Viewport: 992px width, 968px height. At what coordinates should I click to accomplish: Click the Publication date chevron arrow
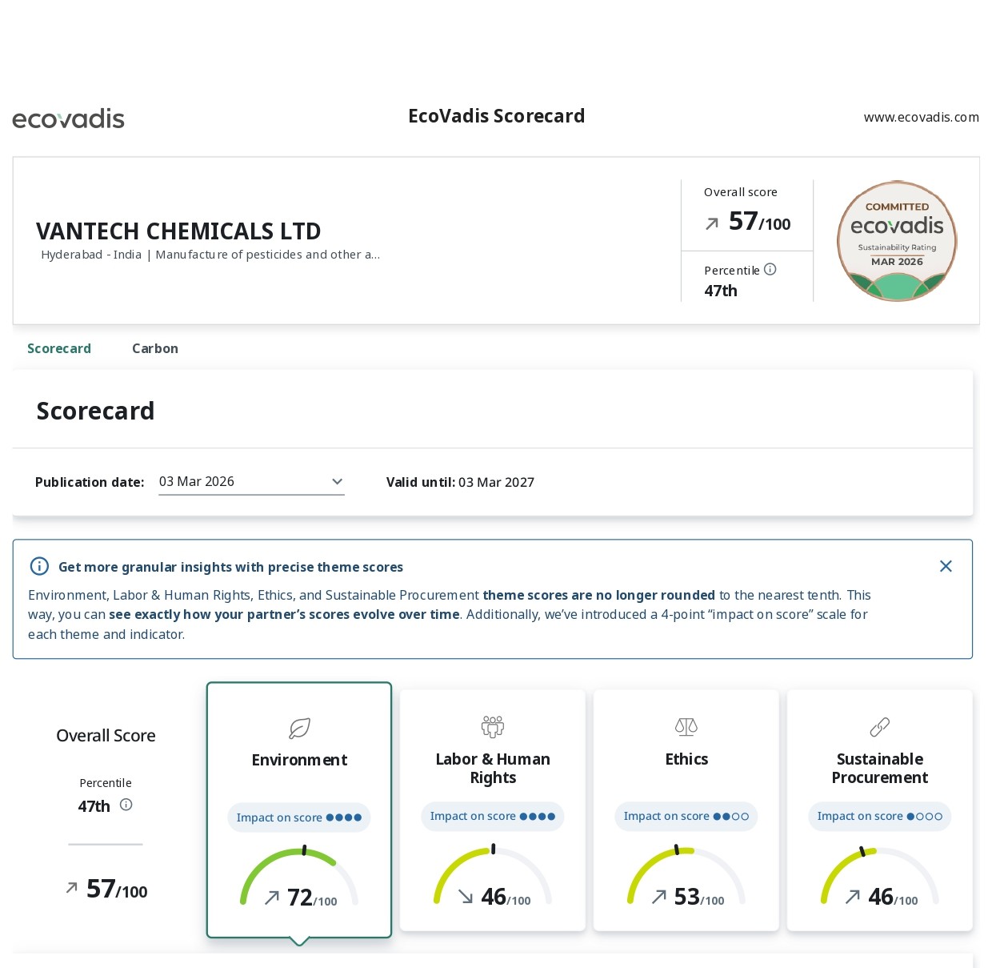click(337, 482)
